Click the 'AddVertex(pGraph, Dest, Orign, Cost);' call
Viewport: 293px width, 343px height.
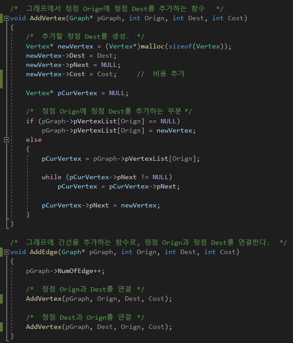(x=99, y=327)
